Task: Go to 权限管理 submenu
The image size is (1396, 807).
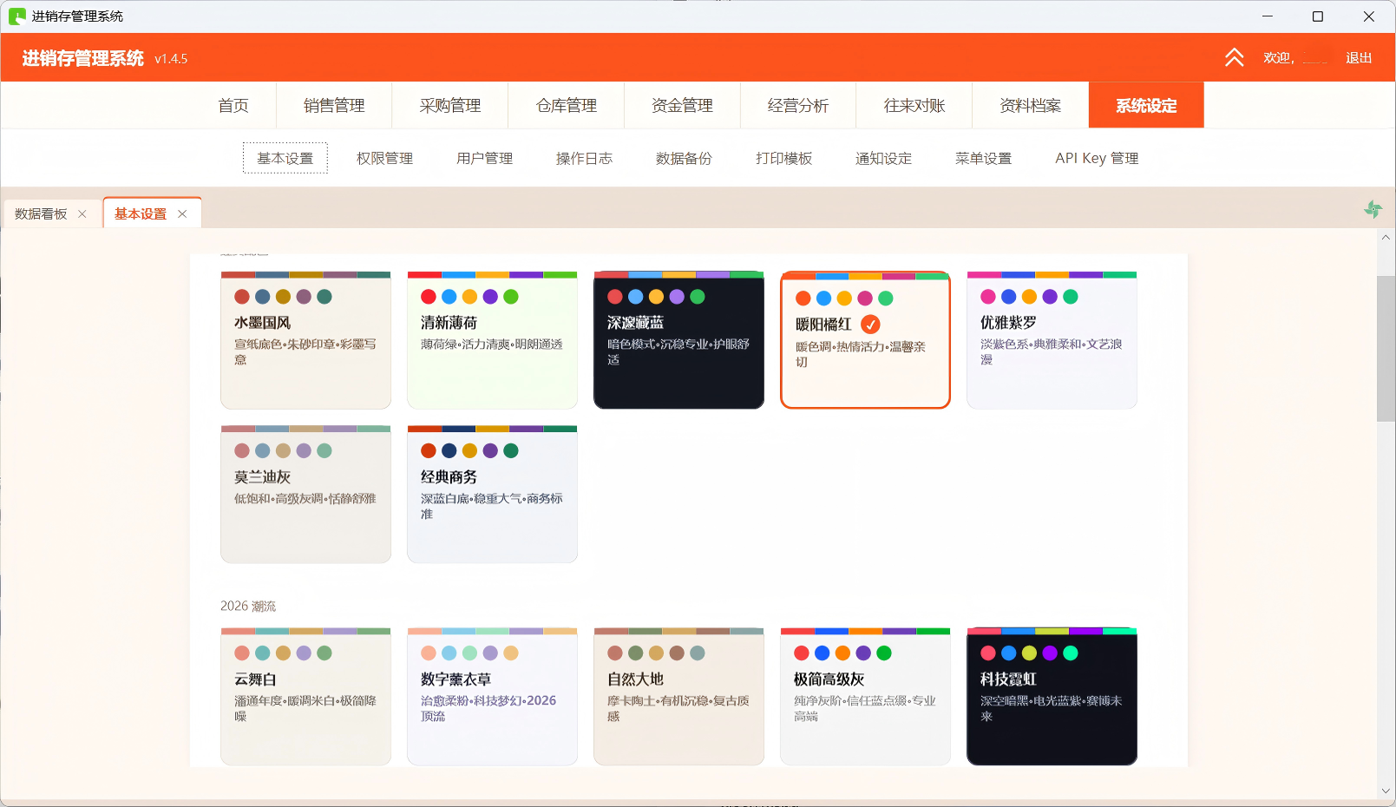Action: click(x=385, y=158)
